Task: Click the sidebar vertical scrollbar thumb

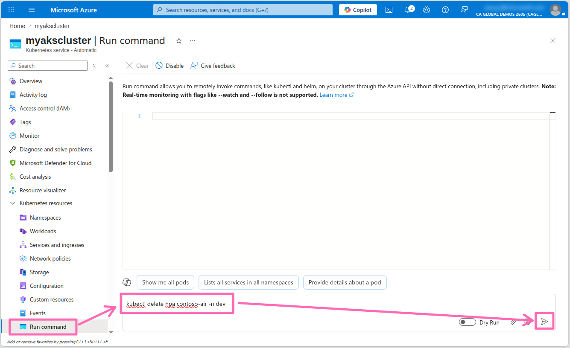Action: click(x=111, y=127)
